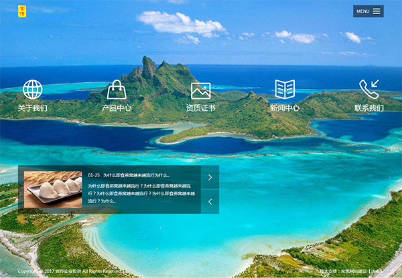This screenshot has width=402, height=278.
Task: Open the 新闻中心 text label
Action: [285, 108]
